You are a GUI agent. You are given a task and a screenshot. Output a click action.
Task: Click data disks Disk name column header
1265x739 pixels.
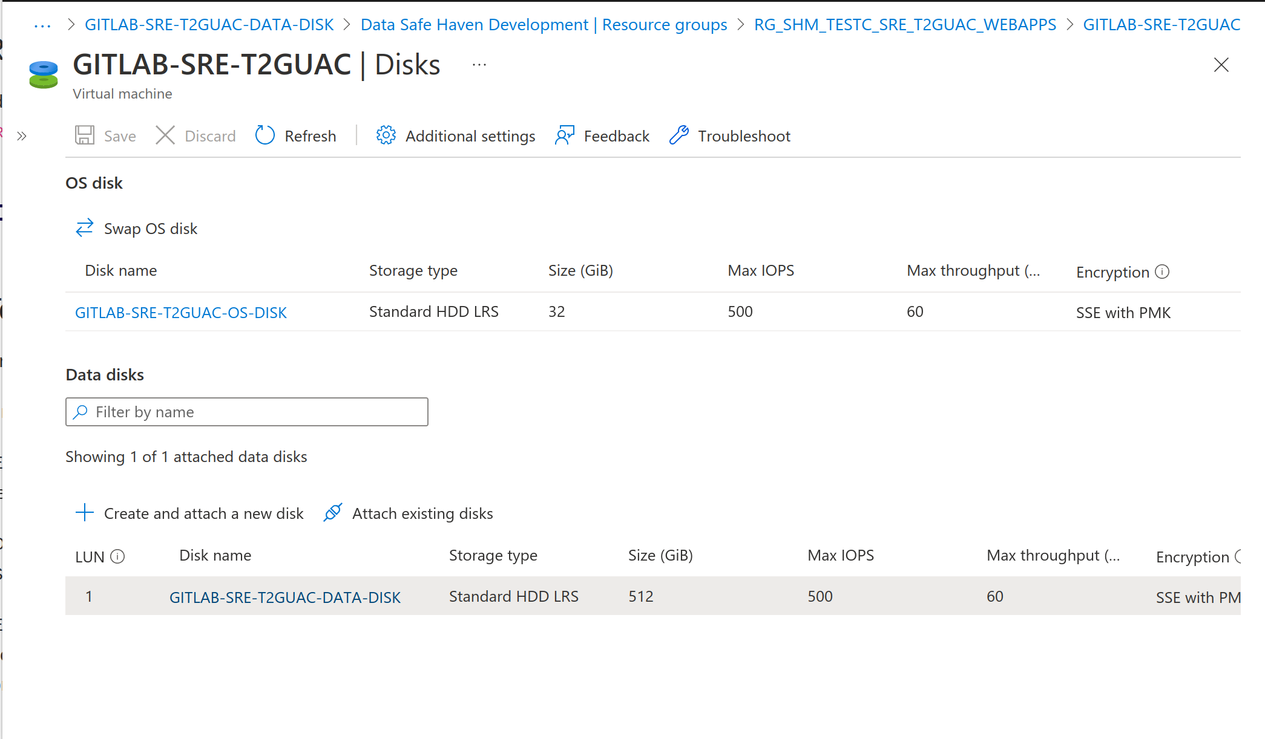click(215, 555)
